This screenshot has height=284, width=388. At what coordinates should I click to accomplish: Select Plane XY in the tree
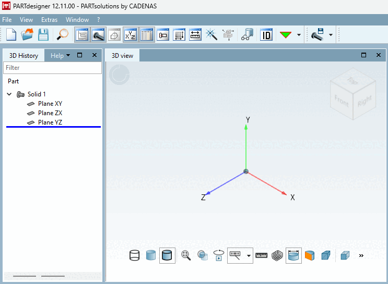pyautogui.click(x=50, y=104)
